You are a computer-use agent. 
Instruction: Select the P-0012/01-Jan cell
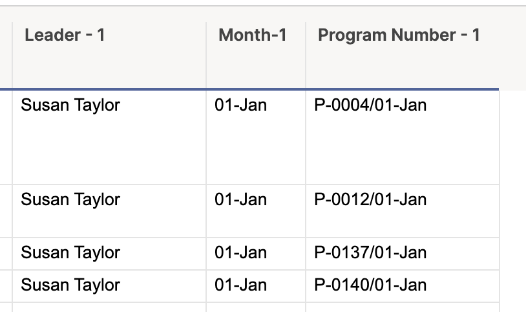pyautogui.click(x=402, y=211)
